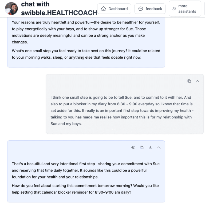Image resolution: width=205 pixels, height=203 pixels.
Task: Collapse the user's message with its chevron
Action: pos(198,81)
